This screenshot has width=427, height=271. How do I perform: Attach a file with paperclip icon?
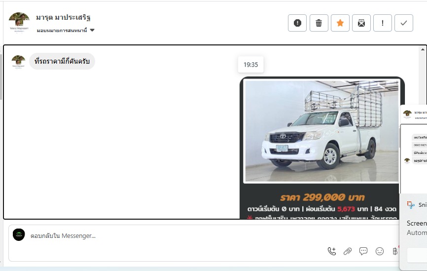coord(348,251)
